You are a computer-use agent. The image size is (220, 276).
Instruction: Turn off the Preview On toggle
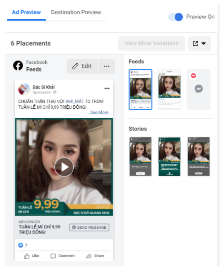point(176,17)
